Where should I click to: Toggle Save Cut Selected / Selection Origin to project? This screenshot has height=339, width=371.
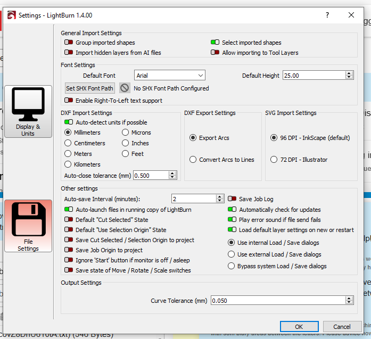pyautogui.click(x=69, y=240)
